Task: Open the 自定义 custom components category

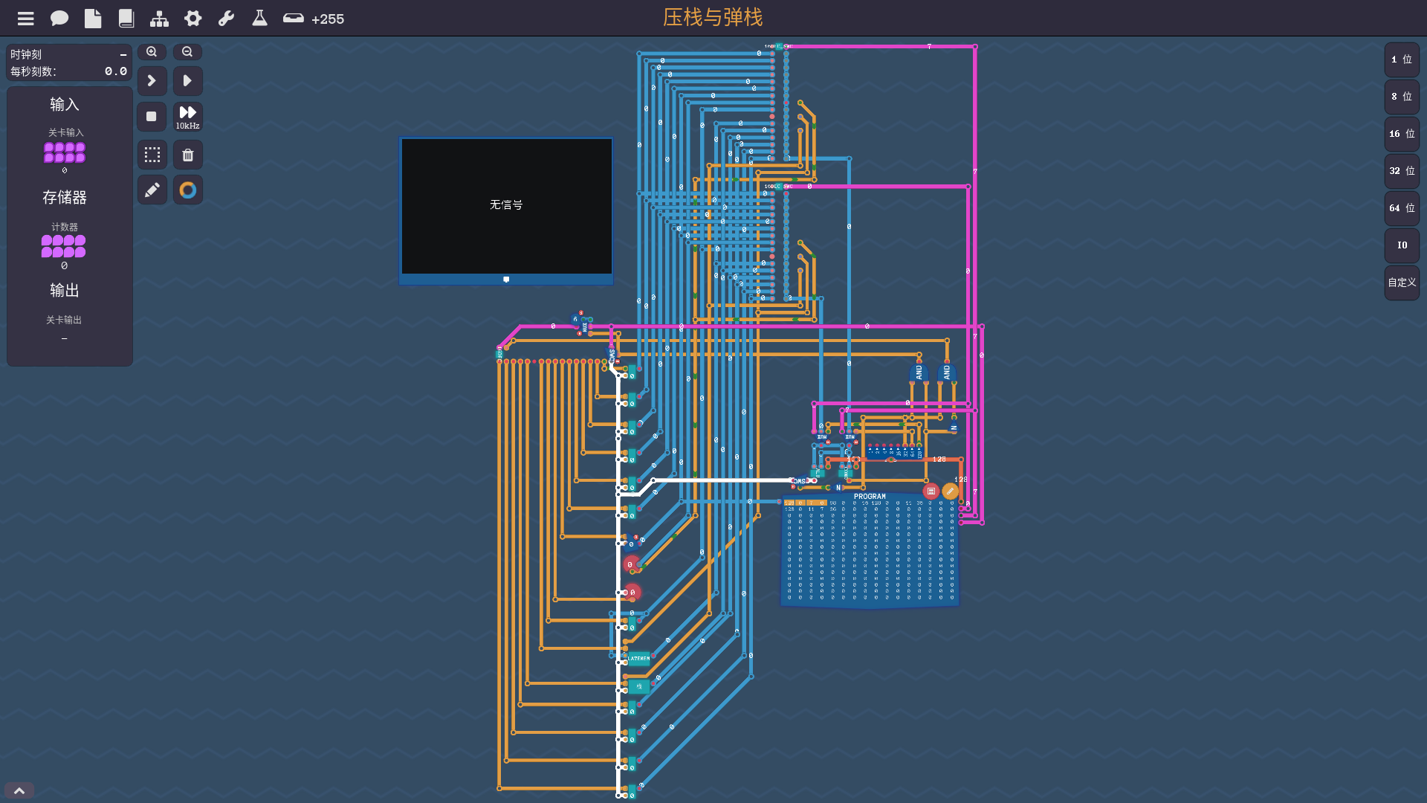Action: click(1402, 283)
